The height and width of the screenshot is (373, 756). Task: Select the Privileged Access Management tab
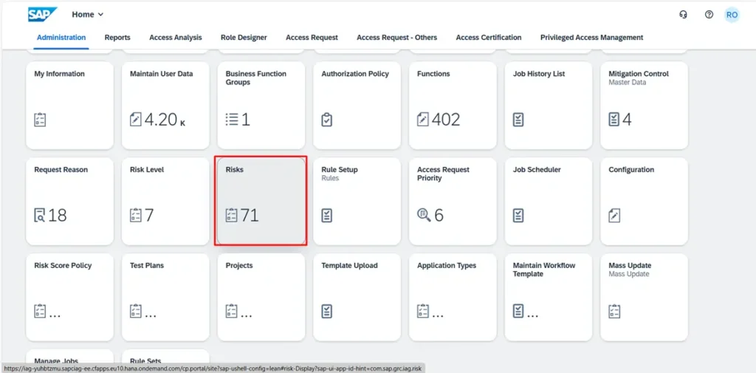coord(591,38)
